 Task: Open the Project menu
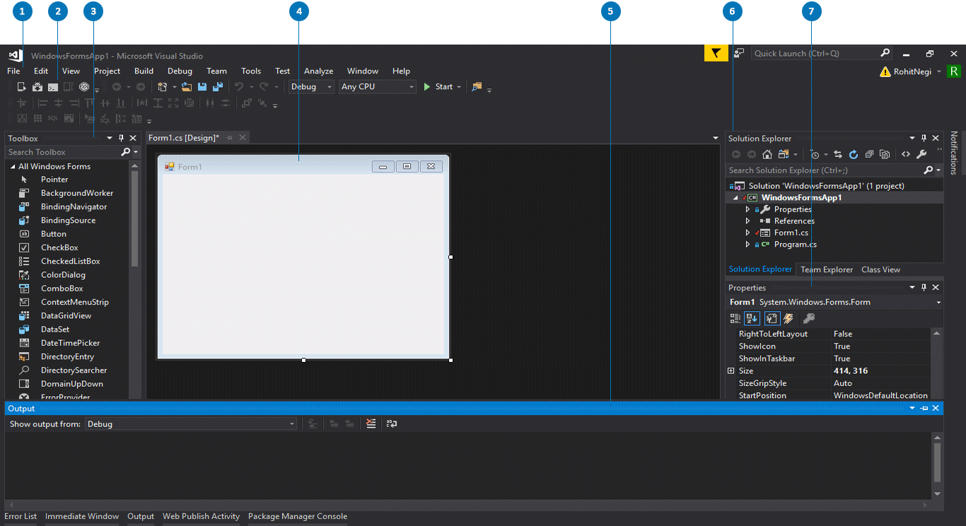107,71
